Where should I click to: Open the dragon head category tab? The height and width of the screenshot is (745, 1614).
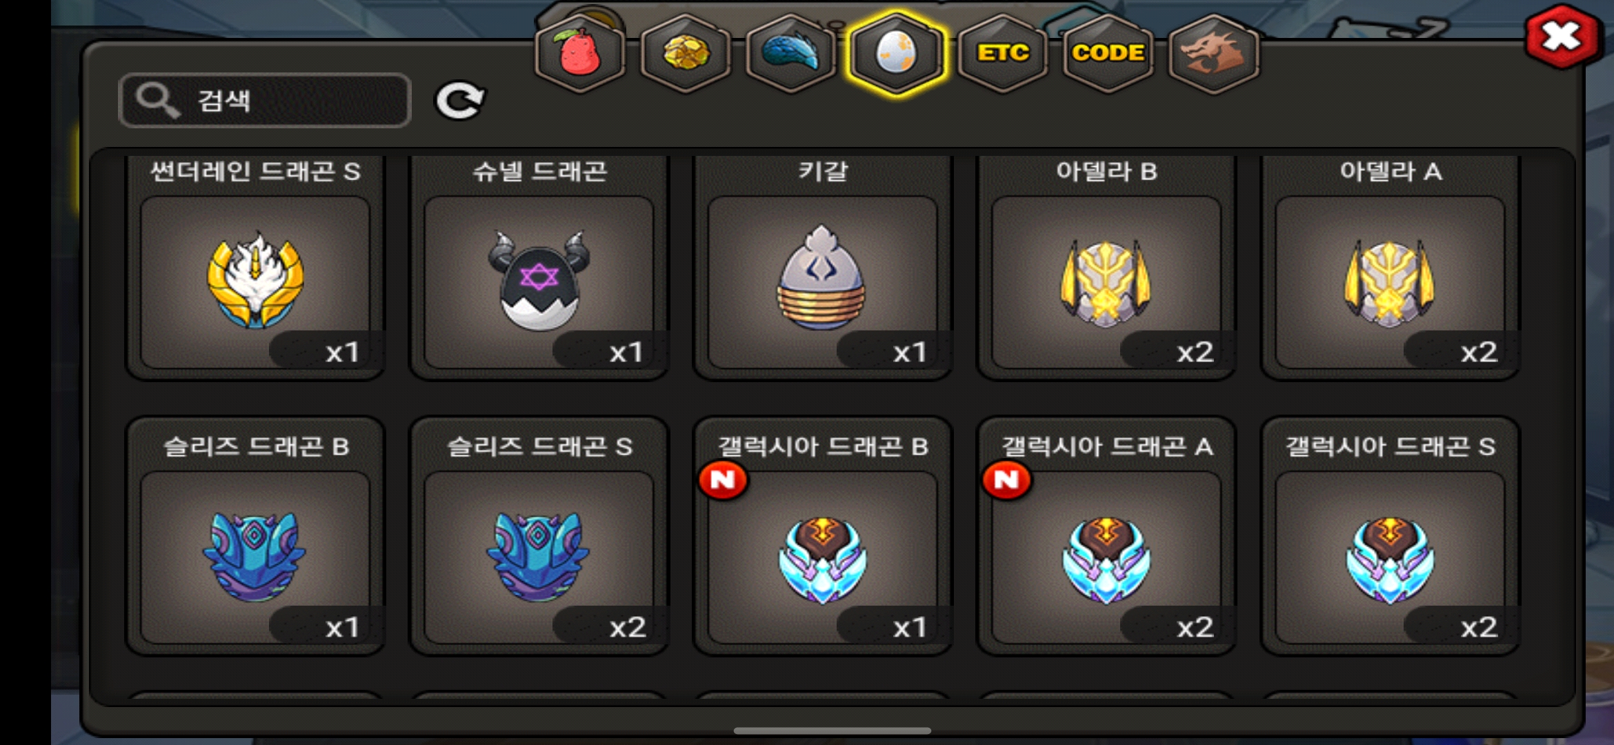pyautogui.click(x=1214, y=53)
